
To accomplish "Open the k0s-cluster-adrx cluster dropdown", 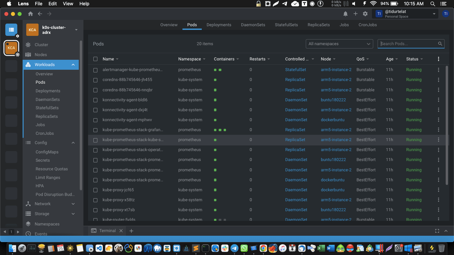I will pos(76,30).
